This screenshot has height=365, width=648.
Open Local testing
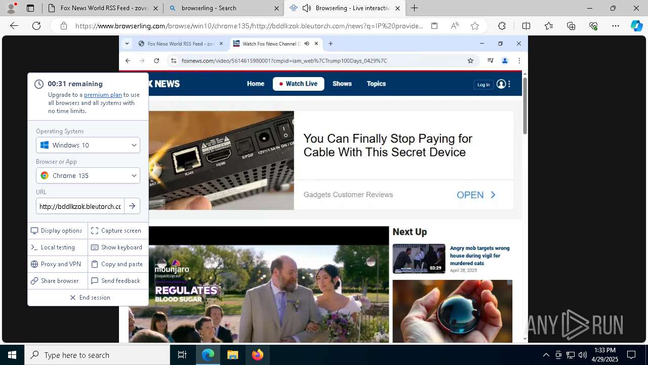tap(57, 247)
